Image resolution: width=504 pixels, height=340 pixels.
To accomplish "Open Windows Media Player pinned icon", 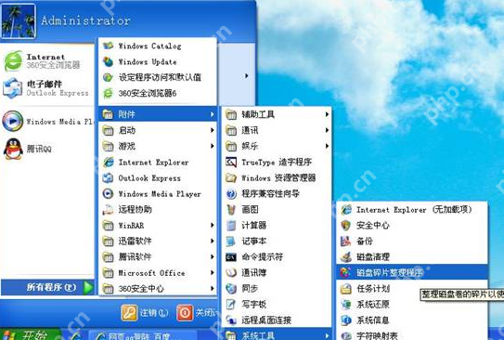I will tap(13, 122).
